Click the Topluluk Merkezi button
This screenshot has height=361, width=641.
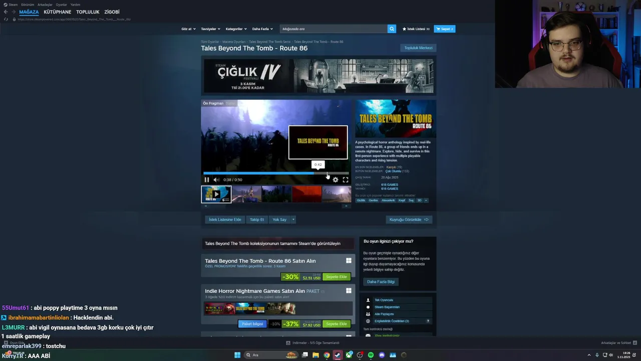point(418,48)
